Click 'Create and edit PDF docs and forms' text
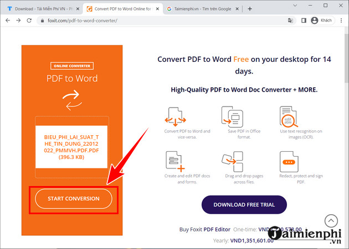This screenshot has width=349, height=249. [187, 179]
